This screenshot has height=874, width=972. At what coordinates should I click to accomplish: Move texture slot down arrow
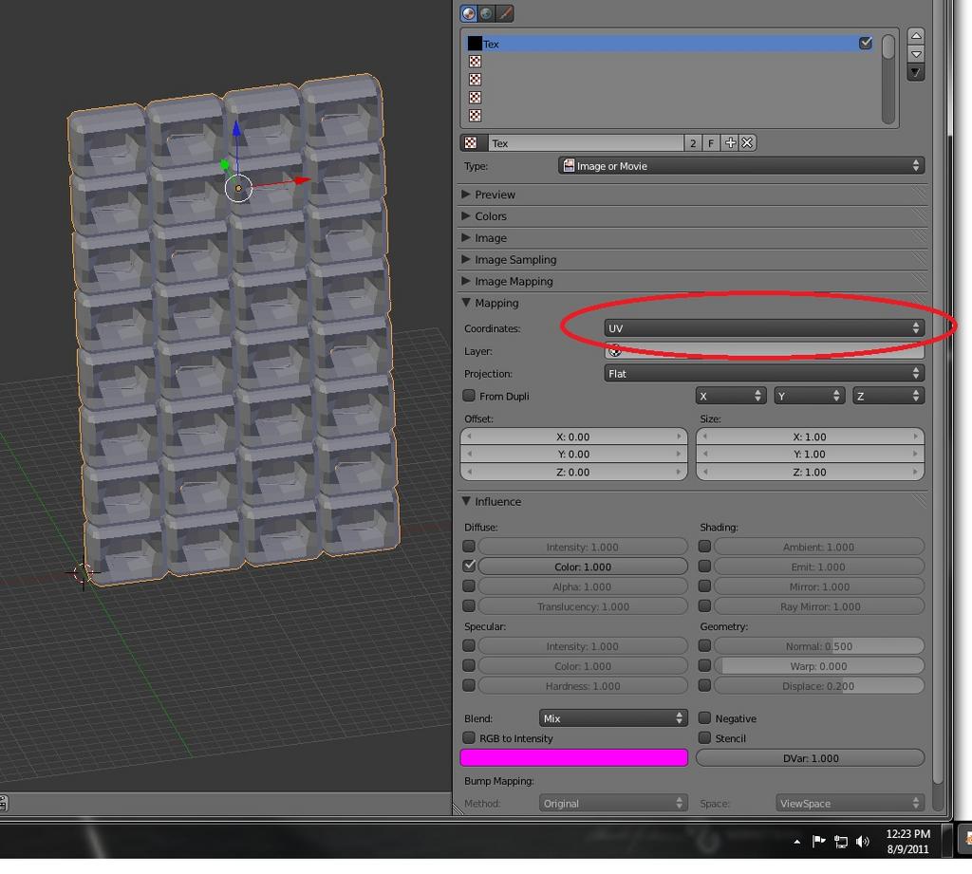916,54
